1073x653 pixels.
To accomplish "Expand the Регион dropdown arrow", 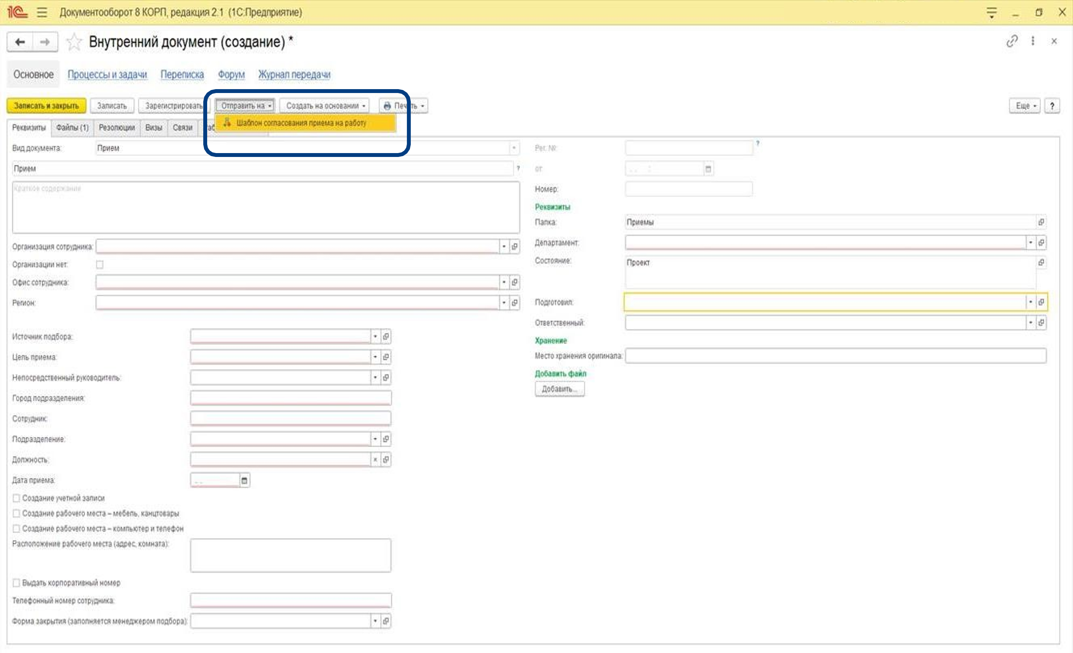I will (x=504, y=303).
